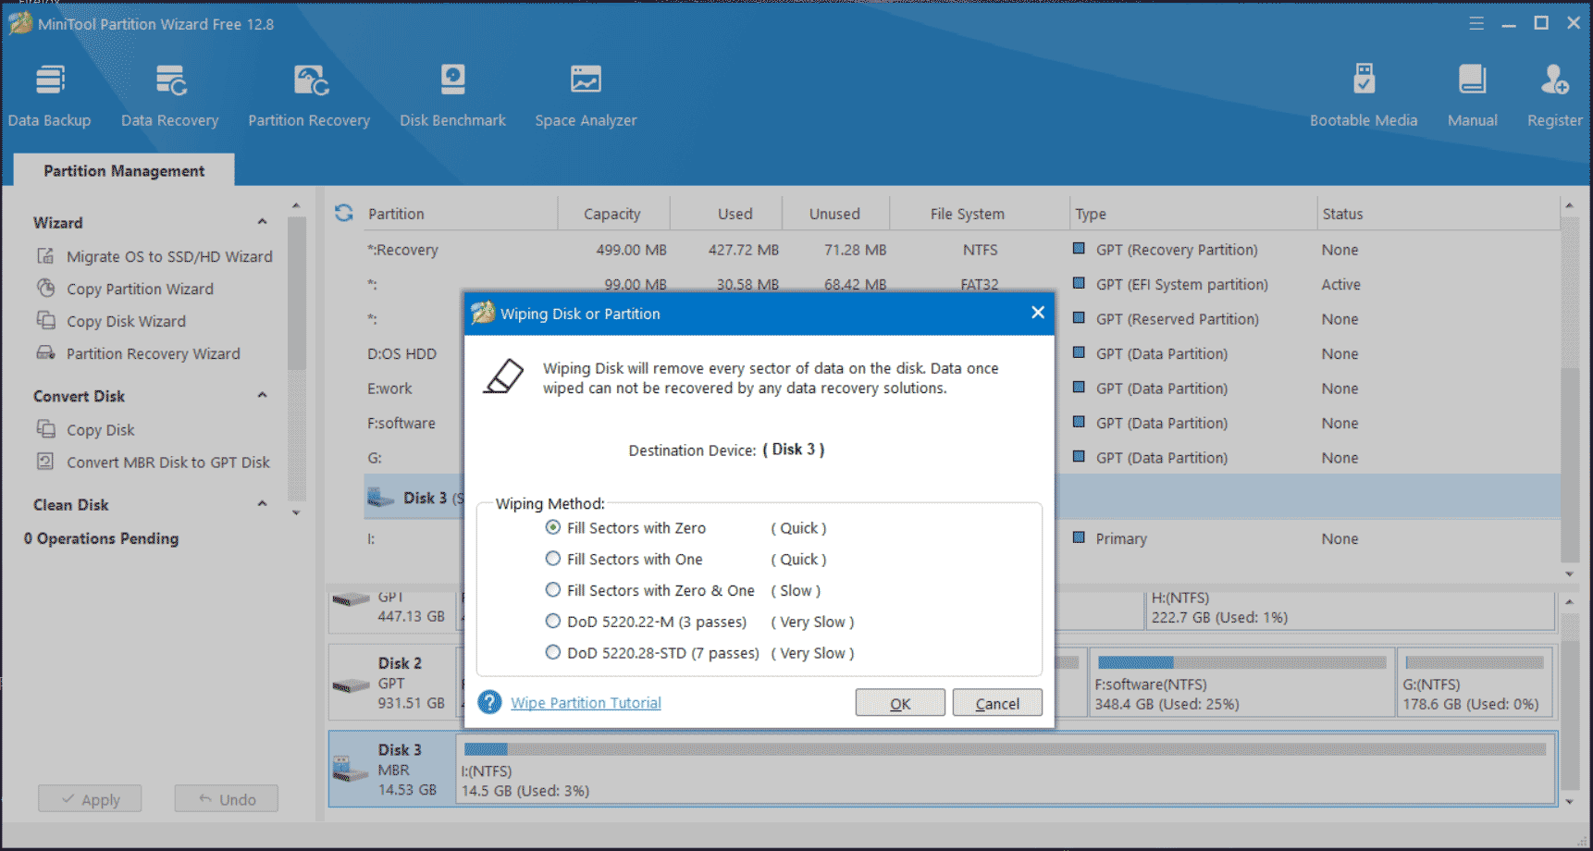
Task: Click the I:(NTFS) partition usage bar
Action: coord(1005,749)
